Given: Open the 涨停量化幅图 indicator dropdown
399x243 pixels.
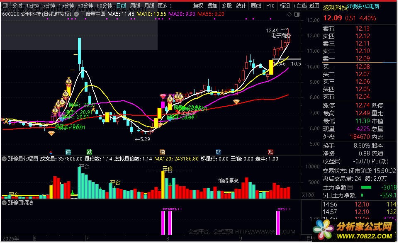Looking at the screenshot, I should click(x=4, y=159).
